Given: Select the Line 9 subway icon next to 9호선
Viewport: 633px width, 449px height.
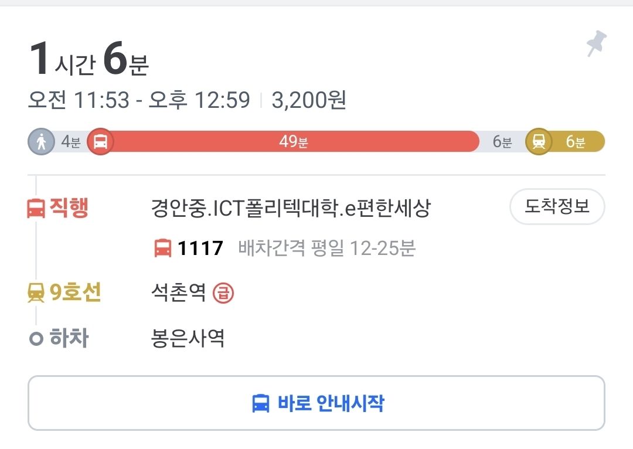Looking at the screenshot, I should coord(37,293).
